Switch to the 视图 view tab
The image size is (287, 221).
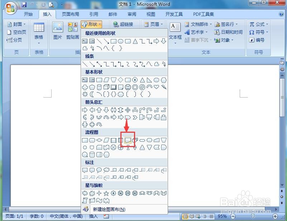[x=151, y=14]
